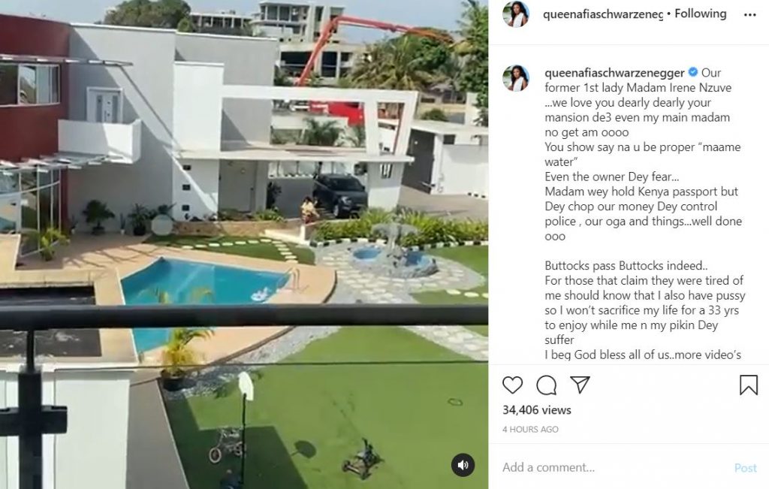Viewport: 769px width, 489px height.
Task: Save post with the bookmark icon
Action: (749, 385)
